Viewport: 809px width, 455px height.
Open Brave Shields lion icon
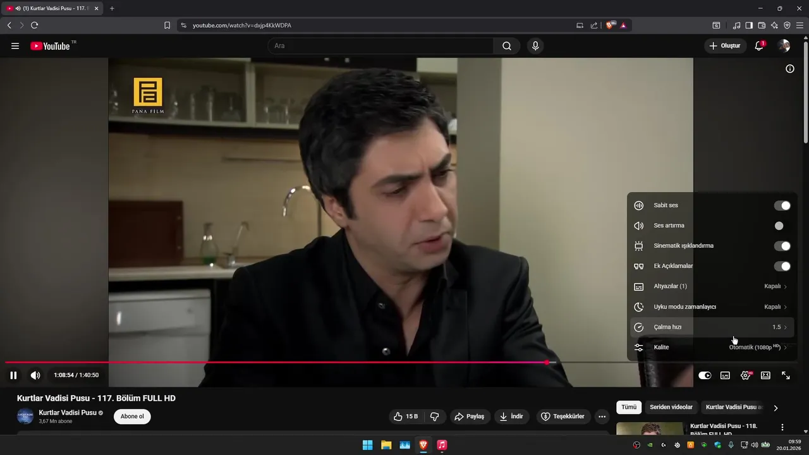click(610, 25)
